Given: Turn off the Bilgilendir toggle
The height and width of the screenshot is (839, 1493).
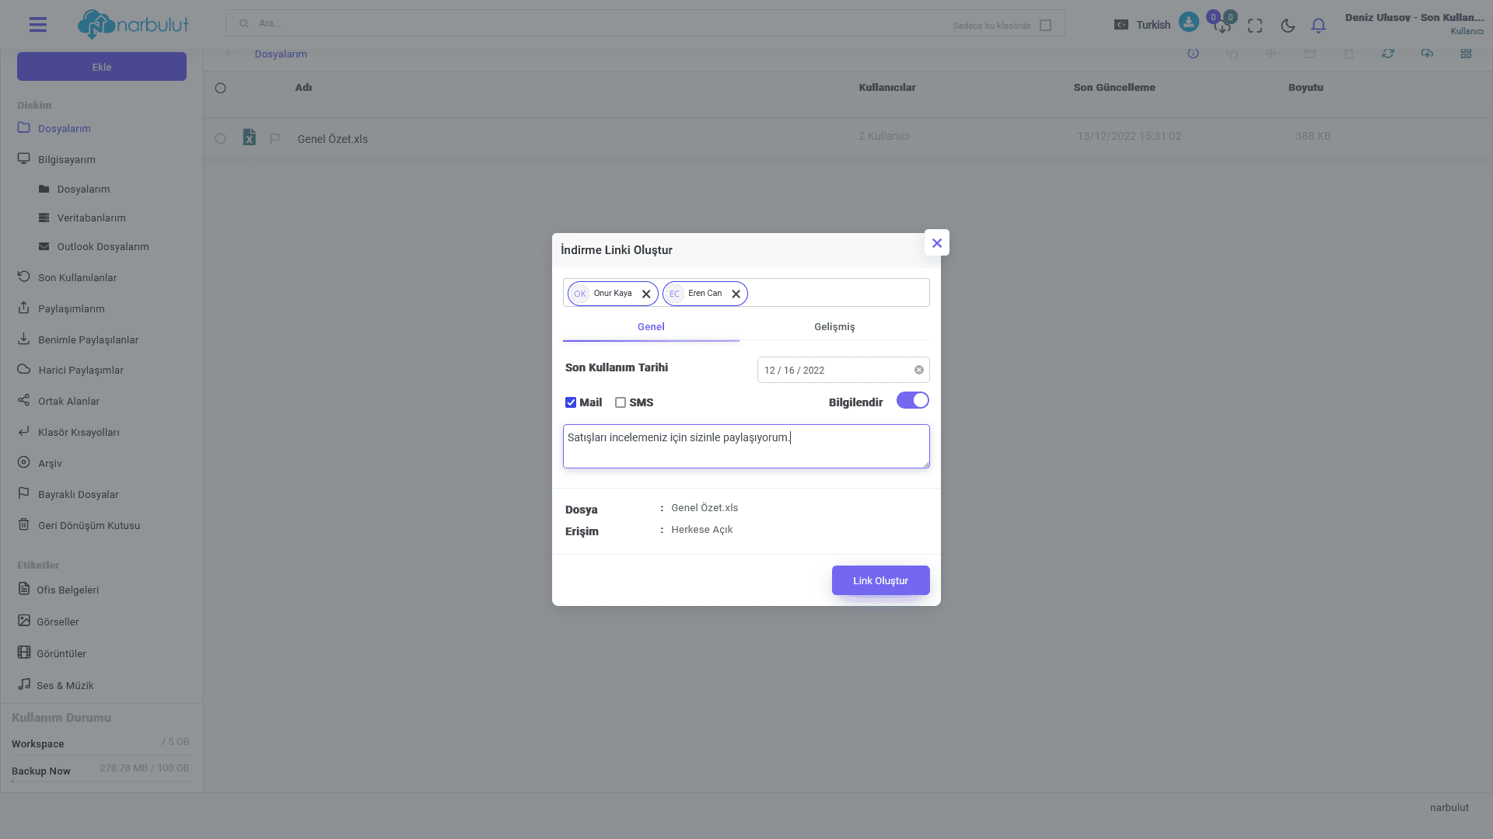Looking at the screenshot, I should coord(912,401).
